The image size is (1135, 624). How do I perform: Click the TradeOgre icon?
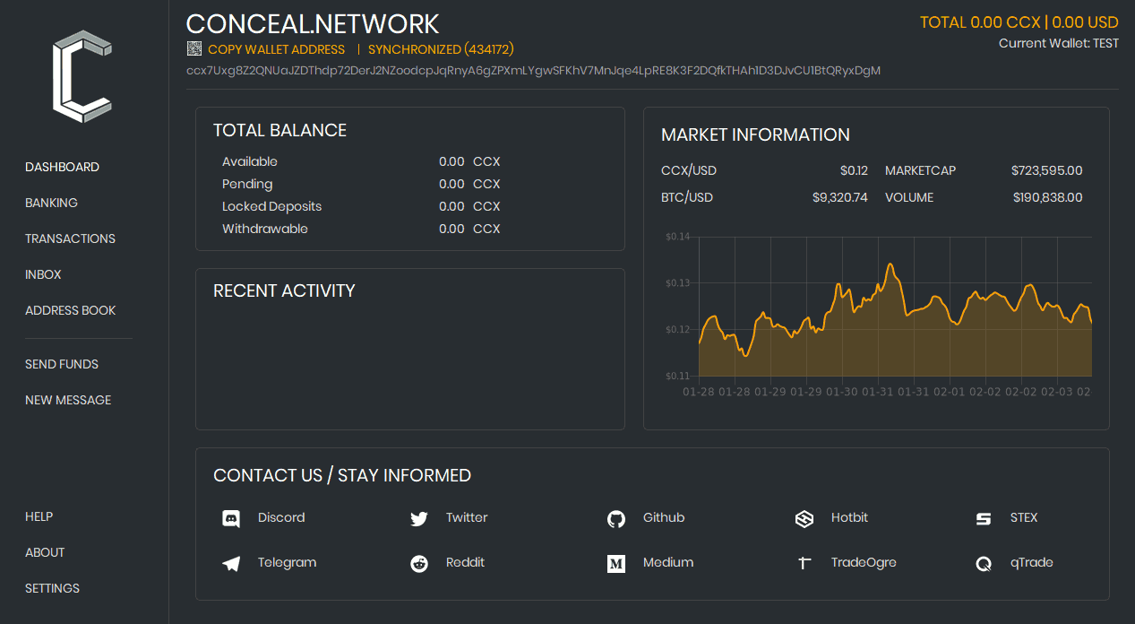pos(804,563)
